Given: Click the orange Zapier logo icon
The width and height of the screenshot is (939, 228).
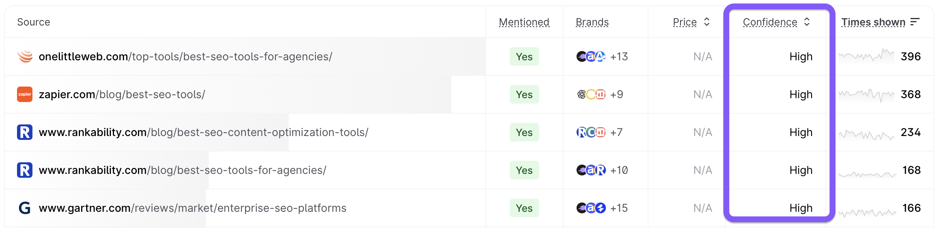Looking at the screenshot, I should click(25, 94).
